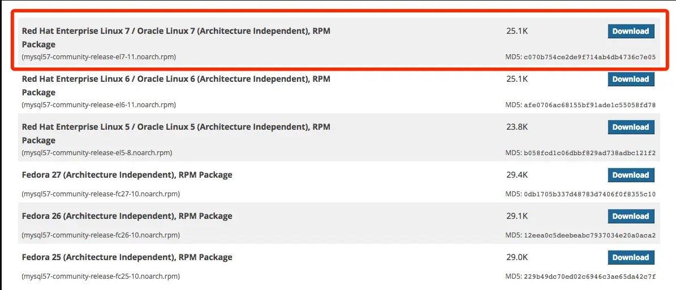Download the Fedora 27 RPM package

click(x=631, y=175)
